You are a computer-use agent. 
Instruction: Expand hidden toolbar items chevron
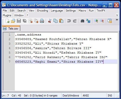tap(117, 20)
